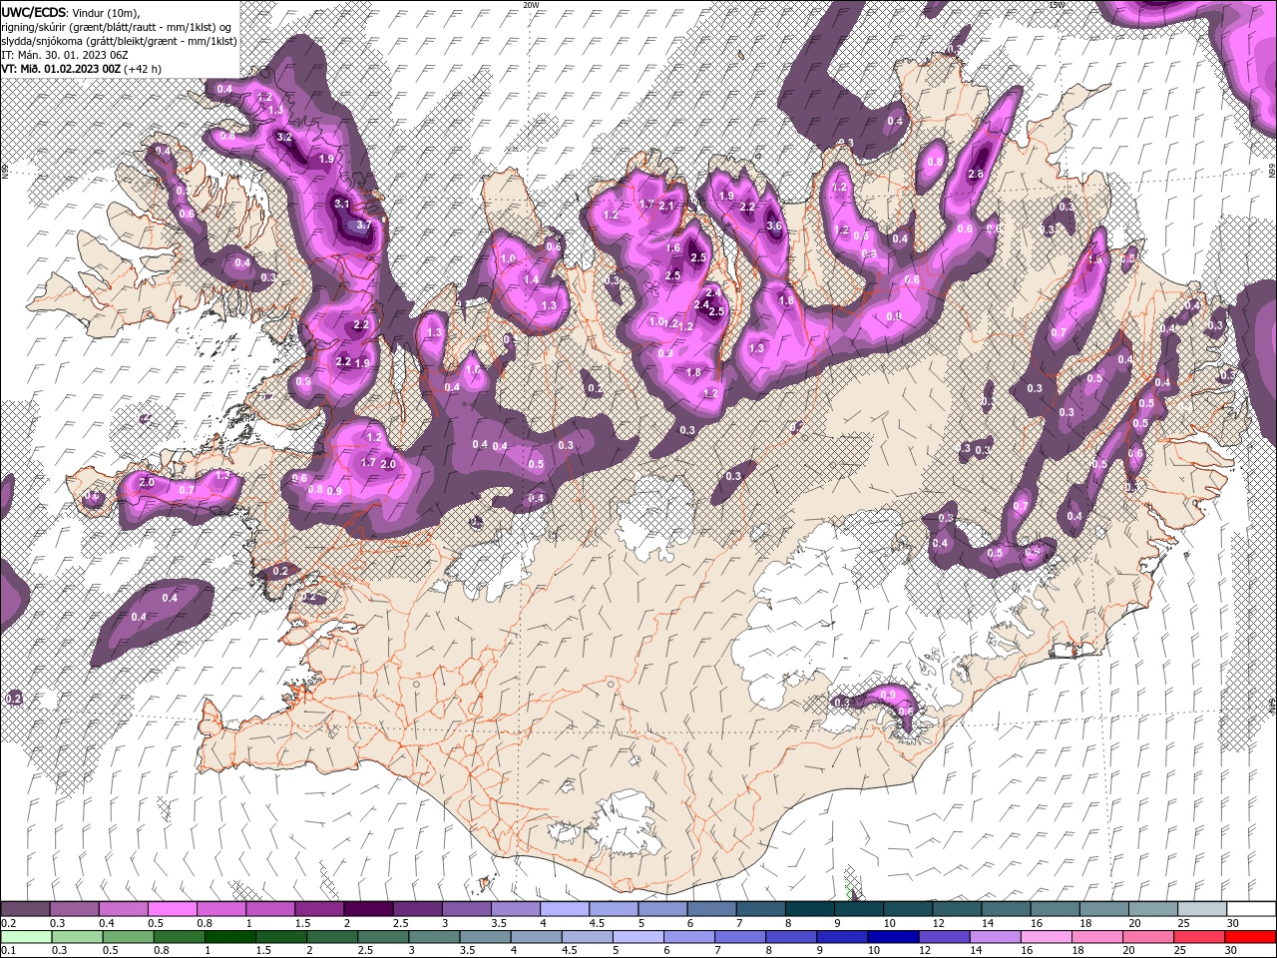Click the UWC/ECDS title text
The width and height of the screenshot is (1277, 958).
pyautogui.click(x=34, y=12)
